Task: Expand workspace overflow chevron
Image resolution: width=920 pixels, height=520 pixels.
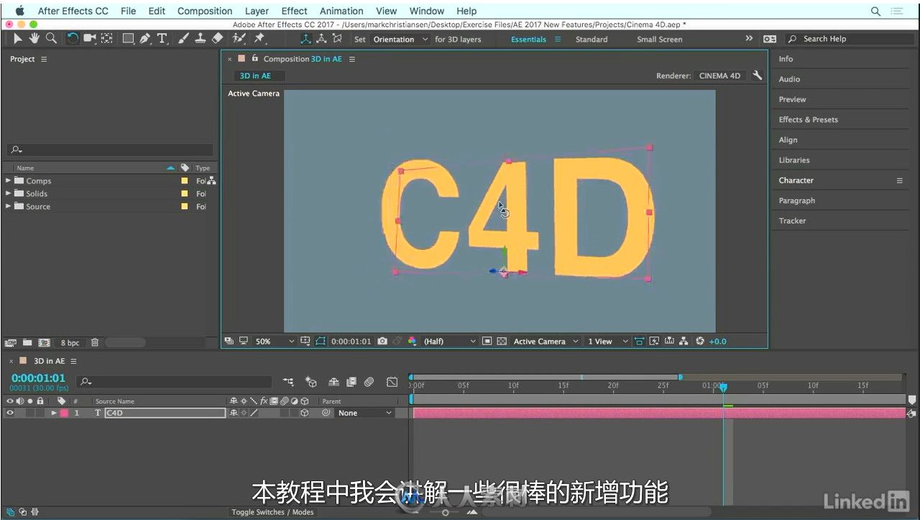Action: click(749, 39)
